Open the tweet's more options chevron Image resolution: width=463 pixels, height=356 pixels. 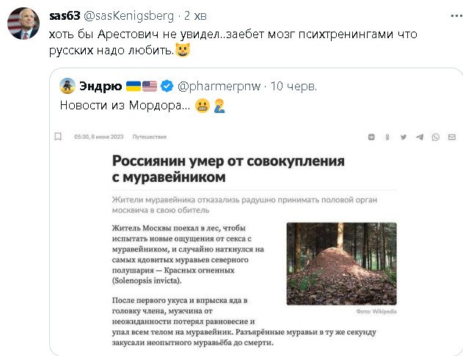[448, 15]
